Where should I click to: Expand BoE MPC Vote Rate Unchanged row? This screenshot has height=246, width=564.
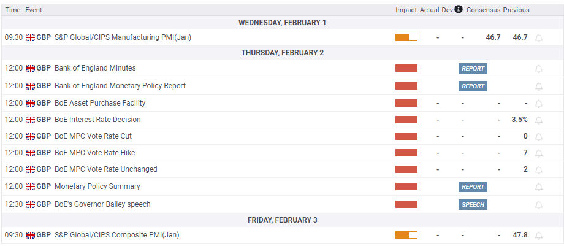pos(105,169)
